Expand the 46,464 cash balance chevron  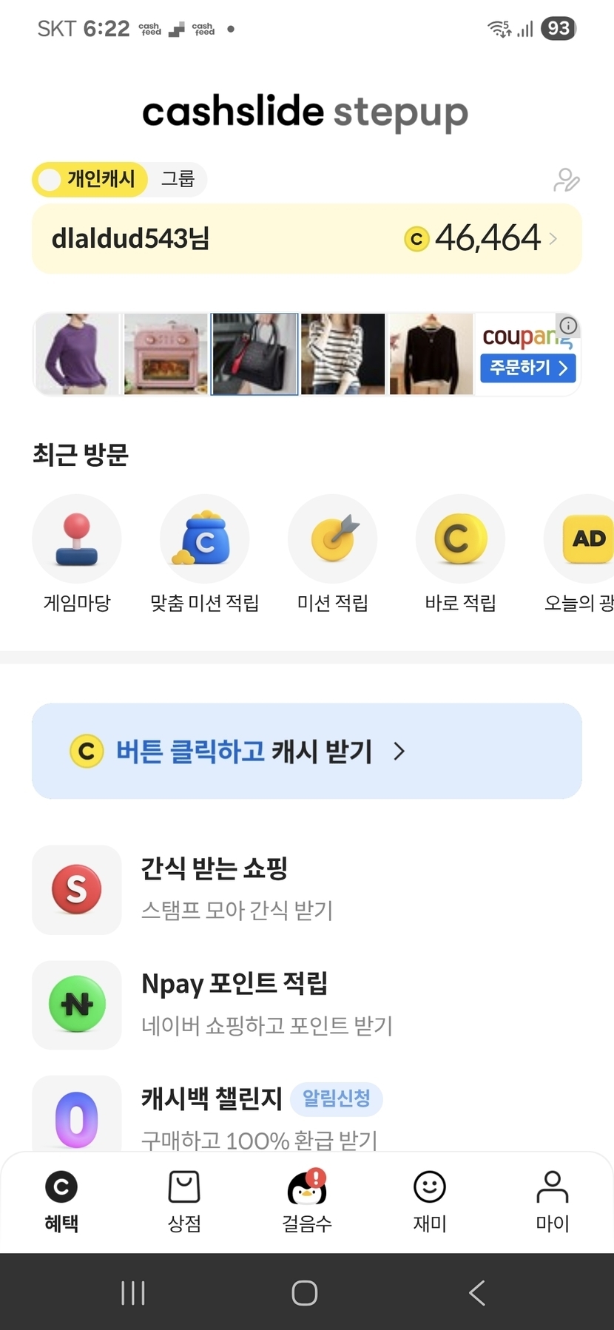553,239
